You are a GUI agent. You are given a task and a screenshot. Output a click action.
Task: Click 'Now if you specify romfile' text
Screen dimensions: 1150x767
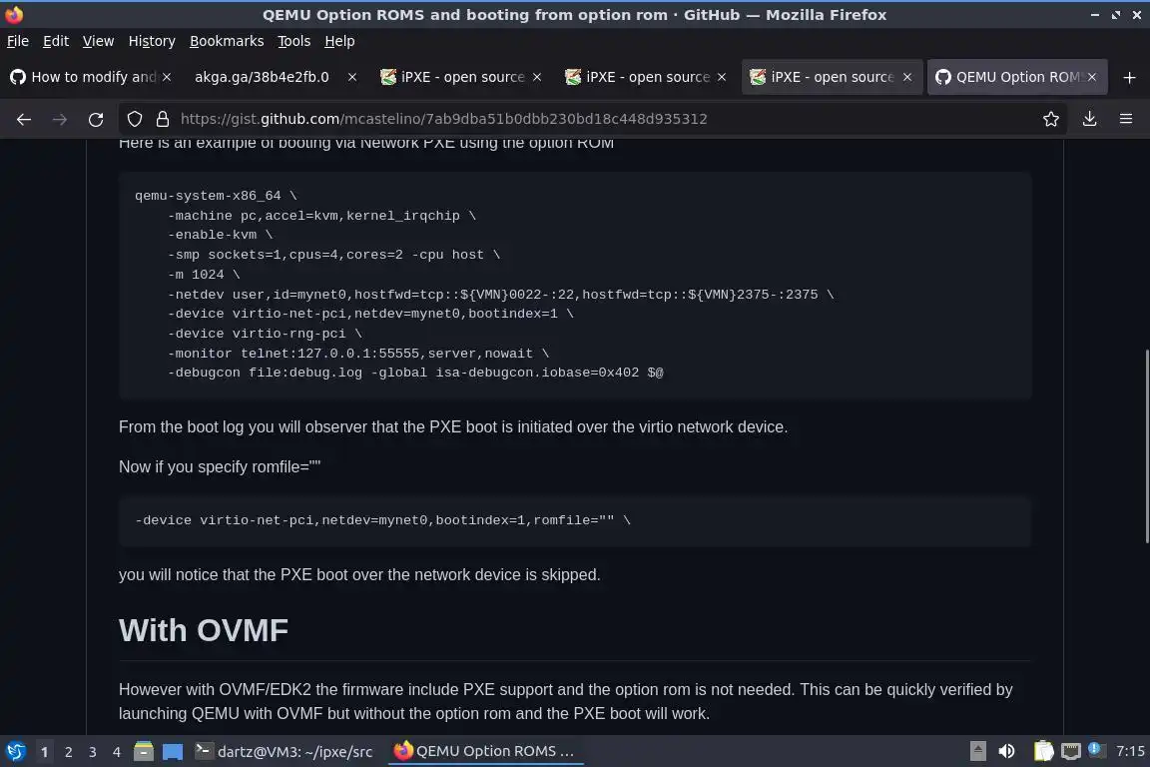(x=220, y=467)
